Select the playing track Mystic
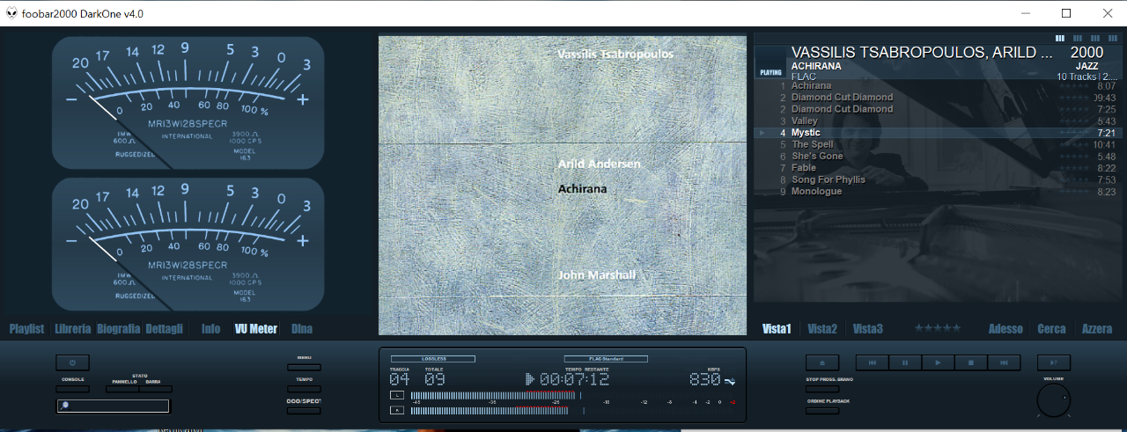Viewport: 1127px width, 432px height. pyautogui.click(x=937, y=133)
